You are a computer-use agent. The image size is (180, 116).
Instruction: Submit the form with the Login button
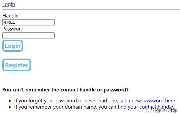(x=13, y=46)
